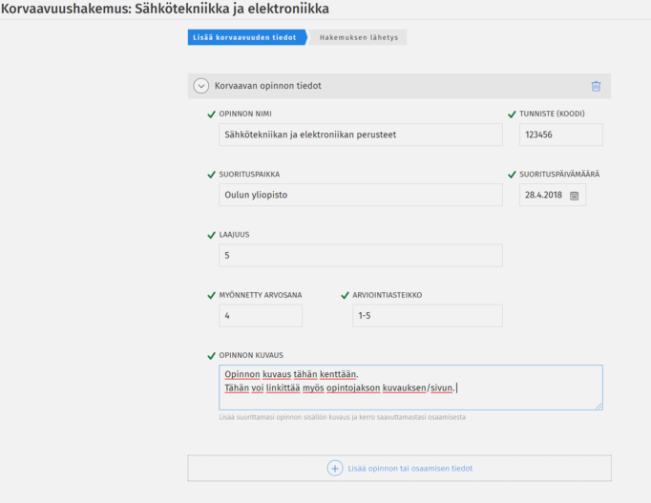The width and height of the screenshot is (651, 503).
Task: Click the Suorituspaikka input field
Action: (x=360, y=195)
